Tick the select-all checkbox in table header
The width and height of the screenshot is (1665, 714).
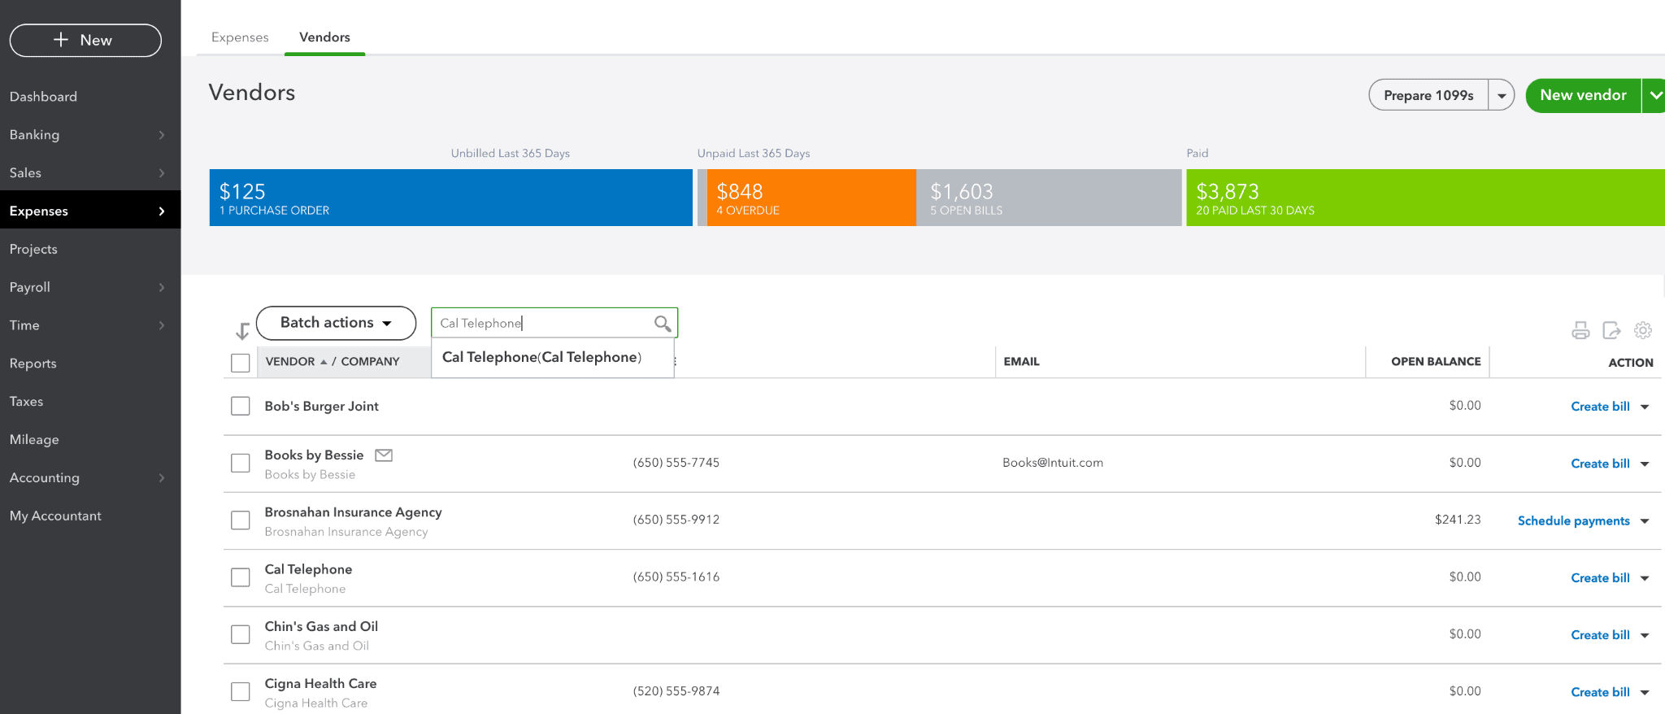(x=241, y=363)
